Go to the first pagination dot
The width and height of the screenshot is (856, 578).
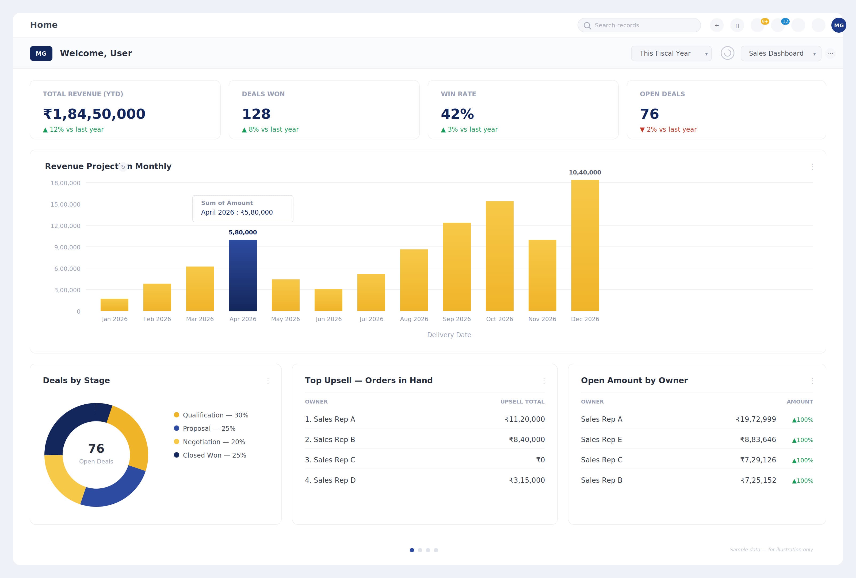[x=412, y=550]
